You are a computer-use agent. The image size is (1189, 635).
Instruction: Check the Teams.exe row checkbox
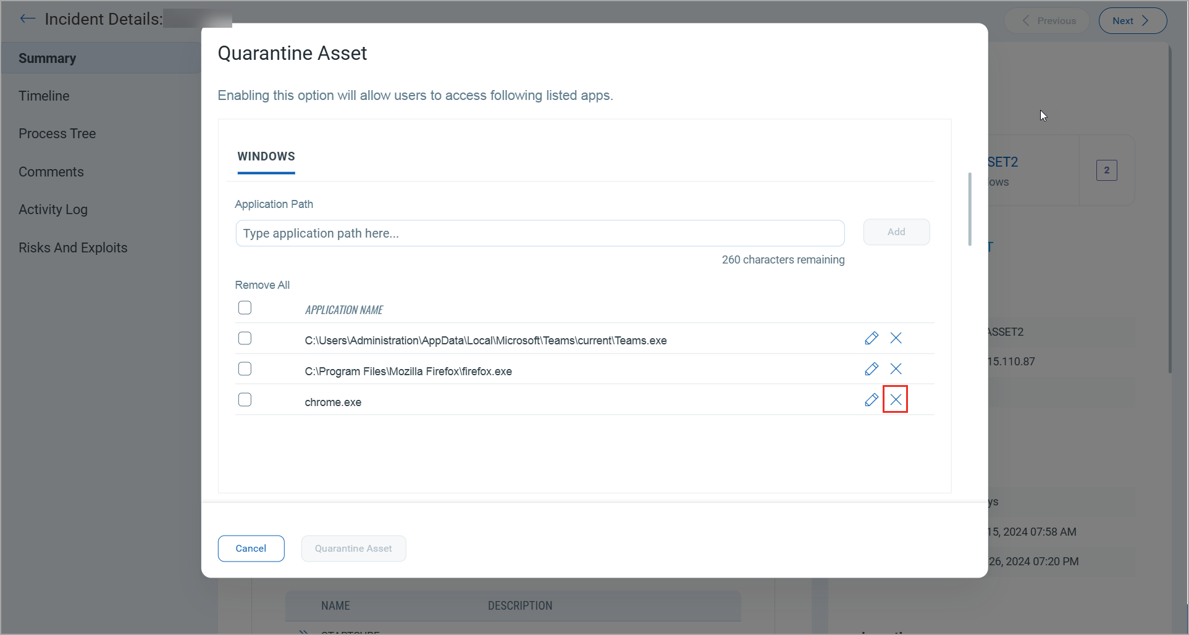coord(245,338)
